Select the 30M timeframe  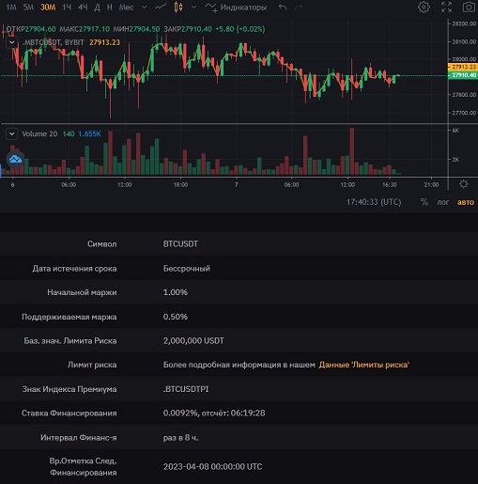point(48,8)
